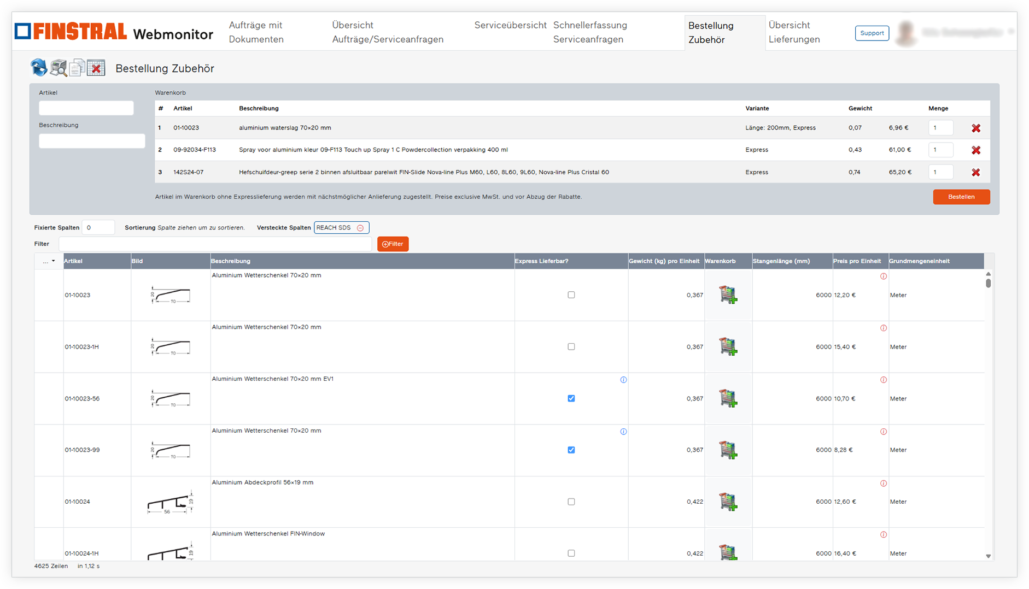
Task: Remove REACH SDS from hidden columns
Action: coord(360,228)
